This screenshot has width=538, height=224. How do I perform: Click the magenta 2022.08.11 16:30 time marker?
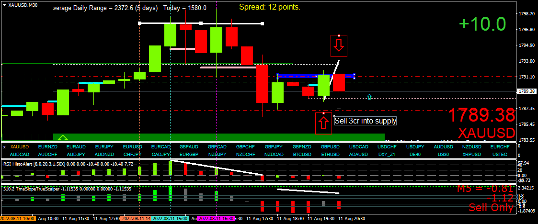(x=216, y=218)
